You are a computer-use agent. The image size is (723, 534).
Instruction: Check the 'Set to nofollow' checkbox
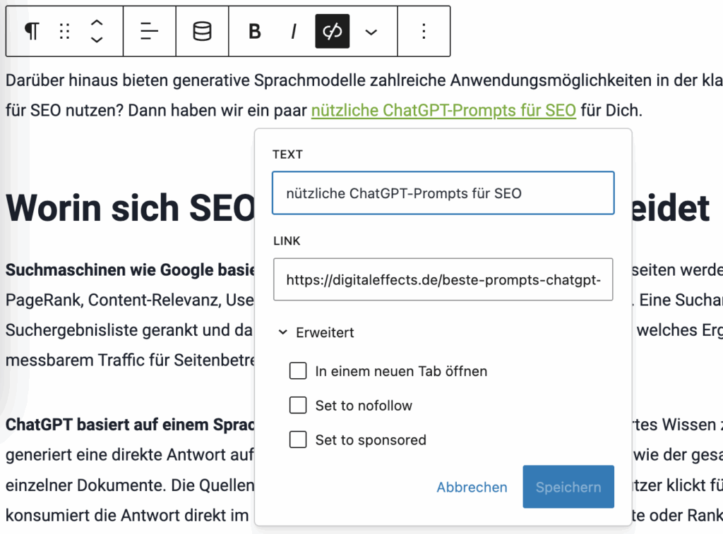pos(298,406)
